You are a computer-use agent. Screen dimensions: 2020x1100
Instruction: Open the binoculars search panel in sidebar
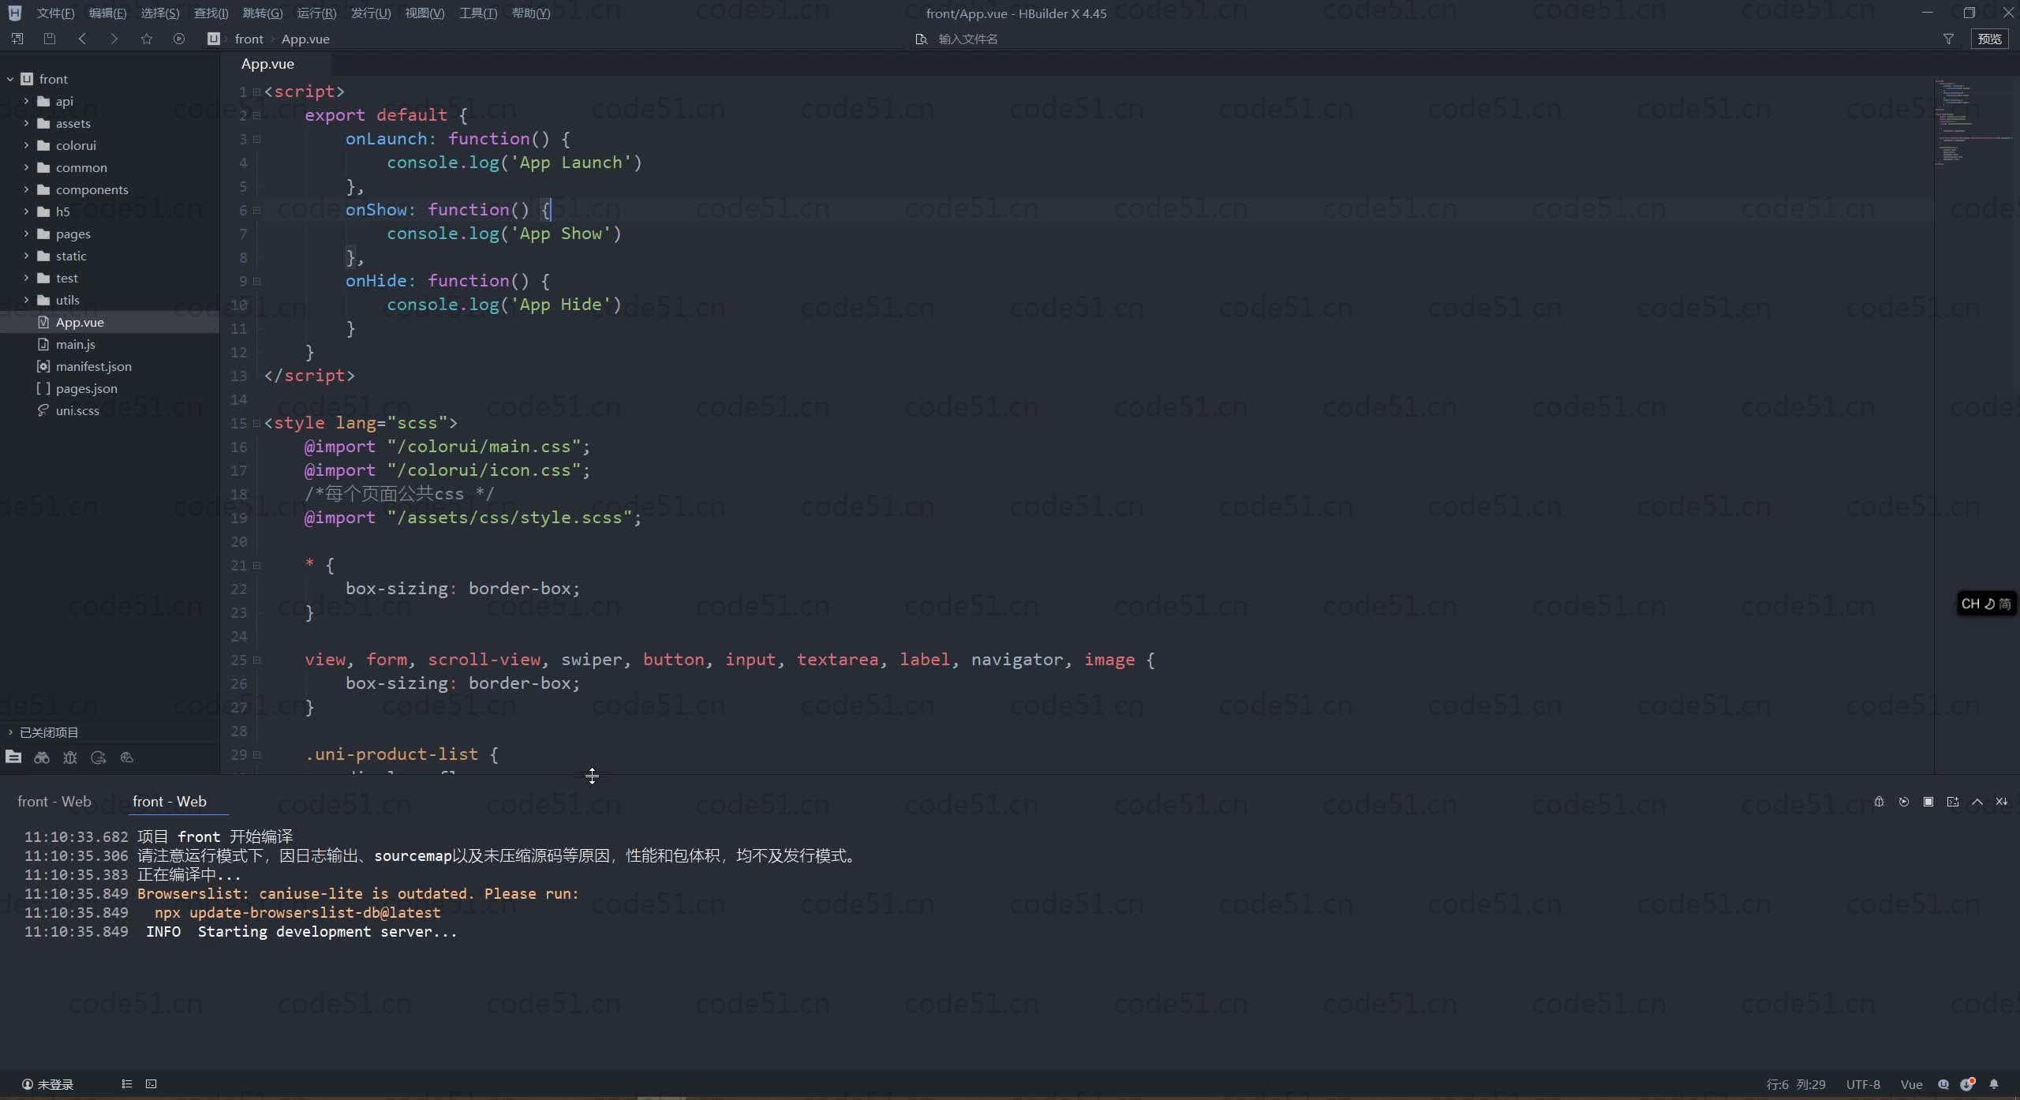42,758
